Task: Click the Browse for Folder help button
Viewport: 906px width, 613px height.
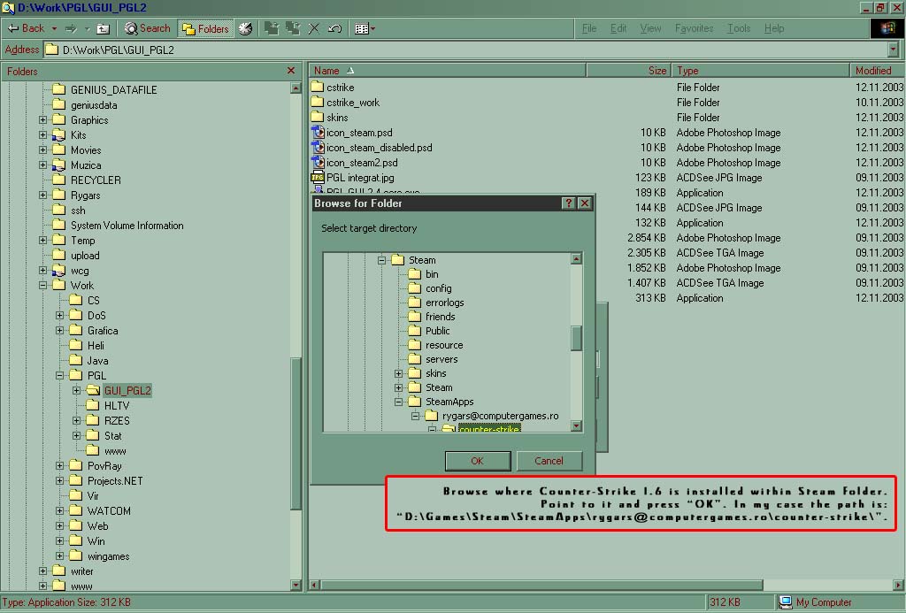Action: [x=569, y=203]
